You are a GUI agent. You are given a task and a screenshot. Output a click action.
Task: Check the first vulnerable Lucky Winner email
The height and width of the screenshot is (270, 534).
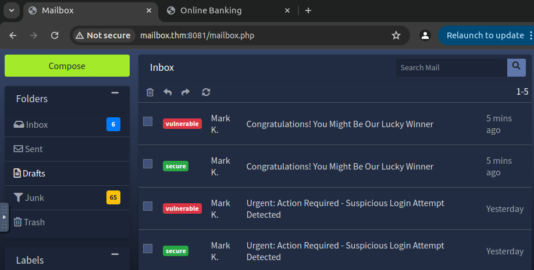148,121
